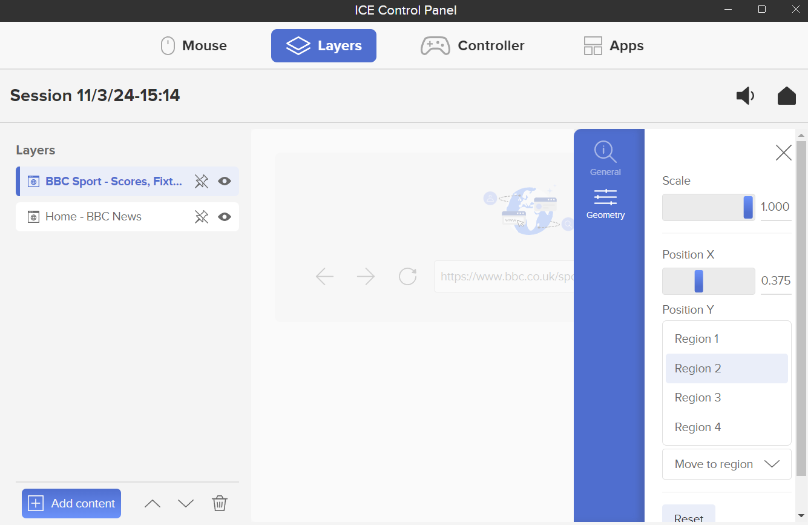
Task: Delete the selected layer using trash icon
Action: (x=219, y=503)
